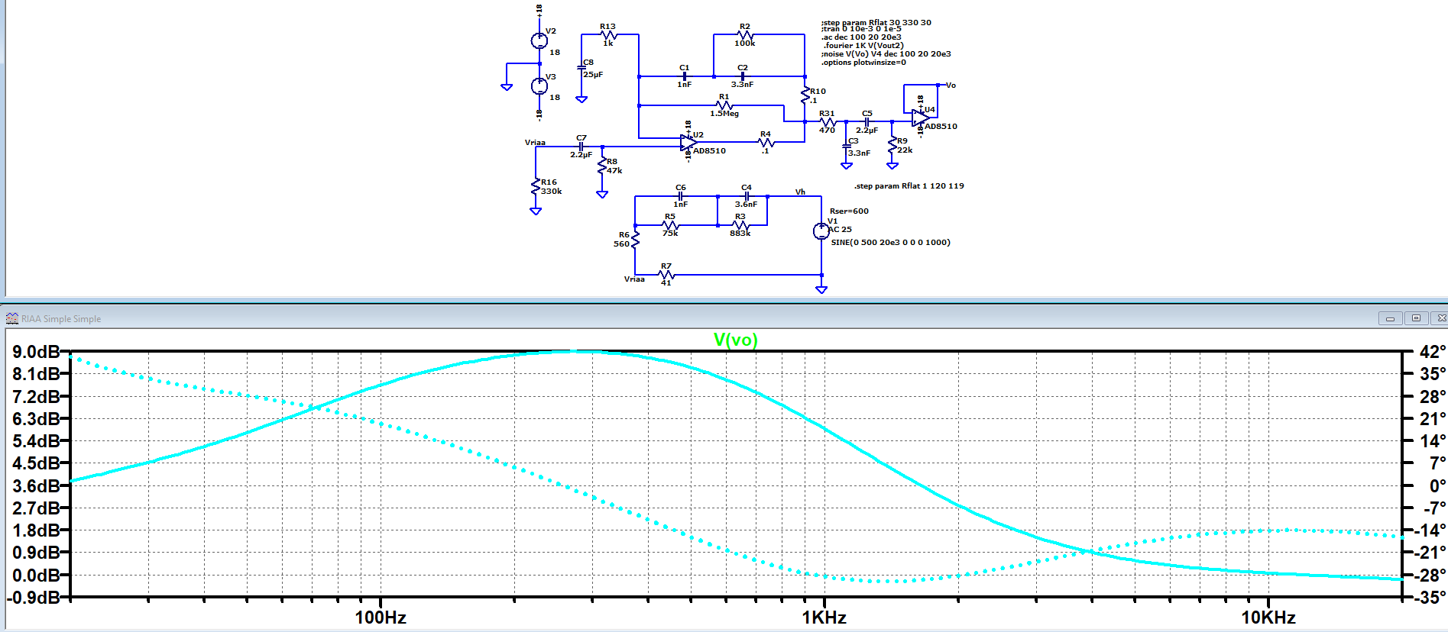1448x632 pixels.
Task: Select capacitor C6 (1nF)
Action: point(681,196)
